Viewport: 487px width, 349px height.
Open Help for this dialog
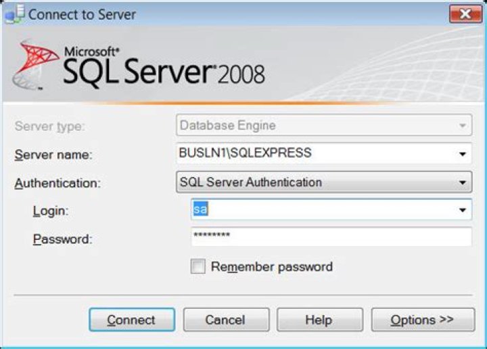tap(319, 320)
